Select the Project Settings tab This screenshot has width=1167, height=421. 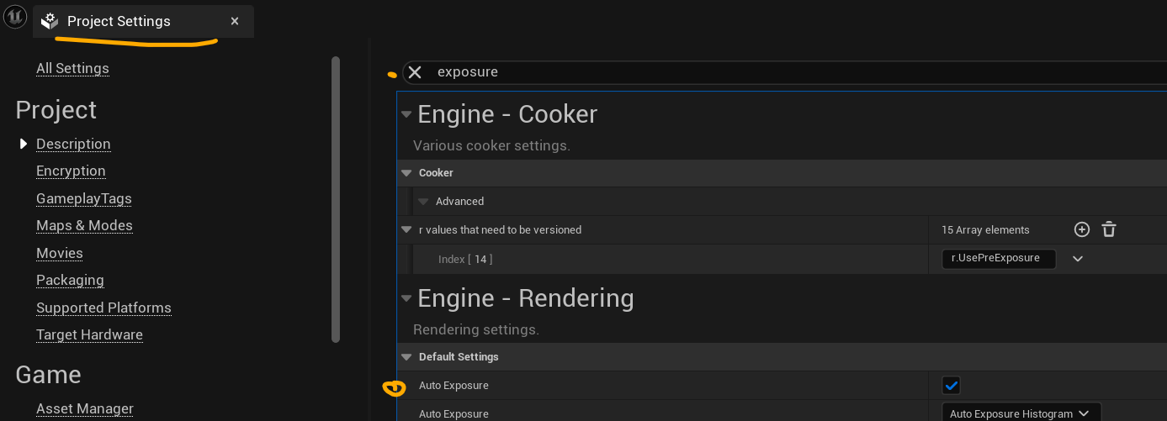[x=143, y=21]
